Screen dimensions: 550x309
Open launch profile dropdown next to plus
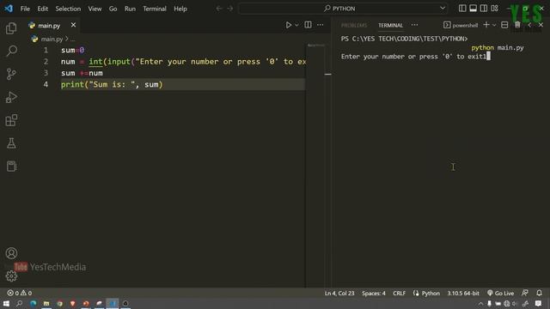click(494, 25)
